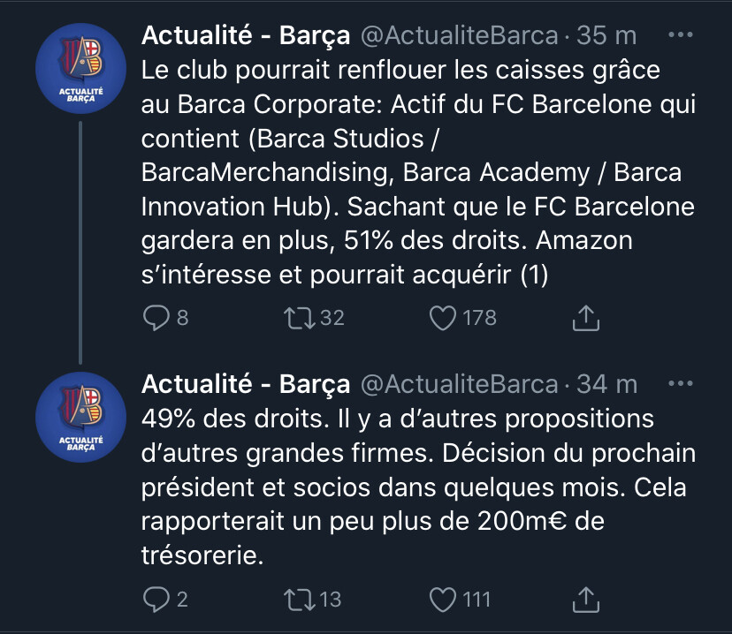Tap @ActualiteBarca handle on the first tweet
732x634 pixels.
(458, 36)
